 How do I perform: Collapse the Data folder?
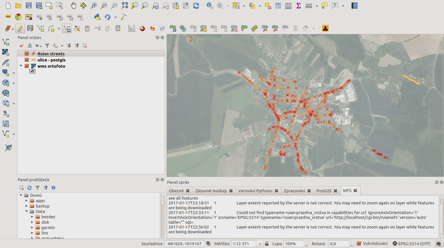click(26, 211)
